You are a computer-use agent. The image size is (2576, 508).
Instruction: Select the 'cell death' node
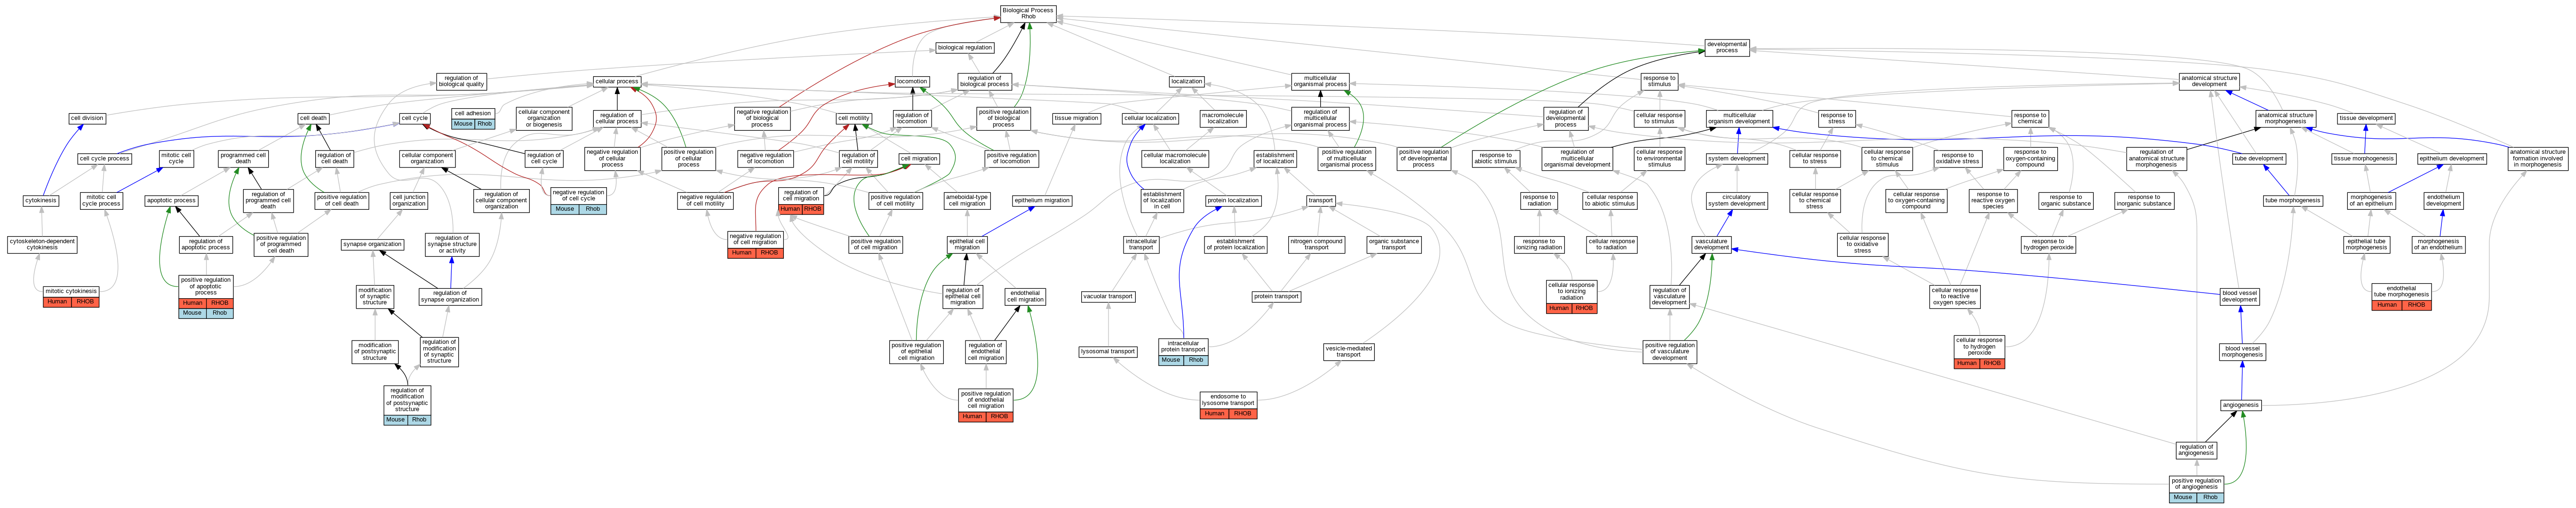pos(313,118)
